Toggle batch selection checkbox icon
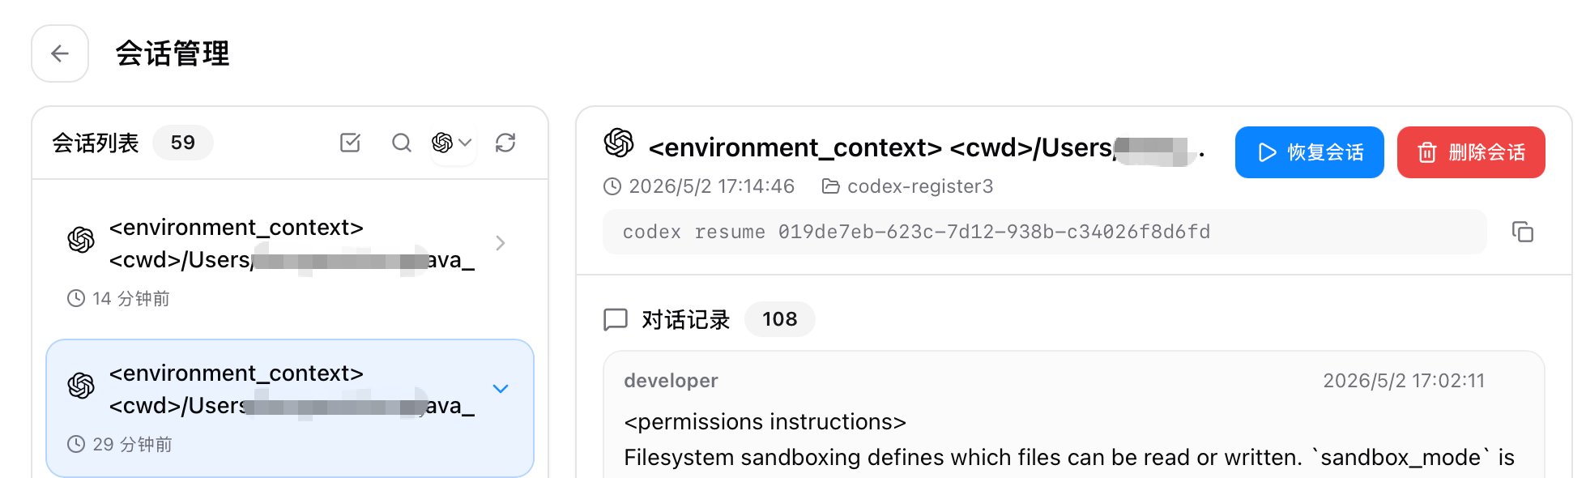Viewport: 1586px width, 478px height. point(350,143)
